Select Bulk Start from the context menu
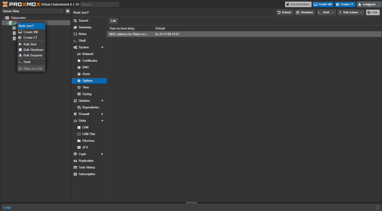382x211 pixels. (31, 44)
